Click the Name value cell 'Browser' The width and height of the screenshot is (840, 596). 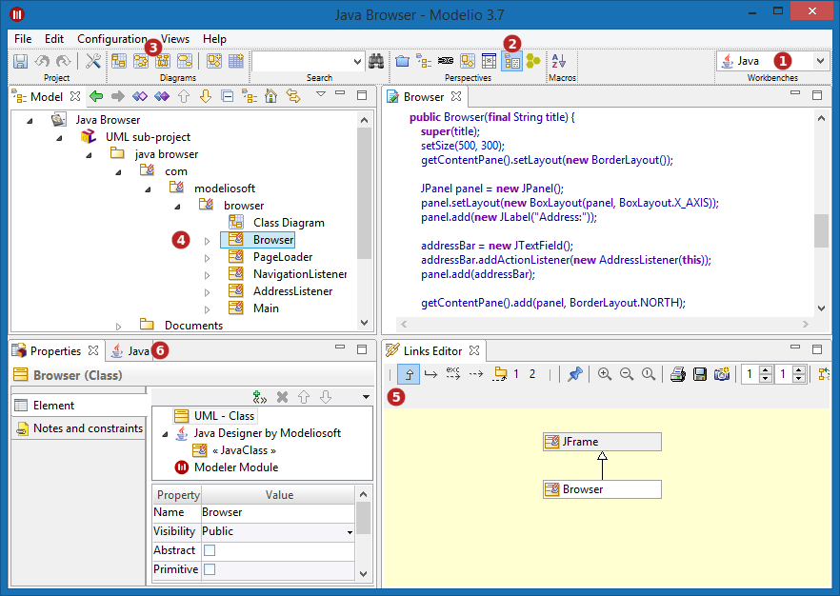pos(277,512)
